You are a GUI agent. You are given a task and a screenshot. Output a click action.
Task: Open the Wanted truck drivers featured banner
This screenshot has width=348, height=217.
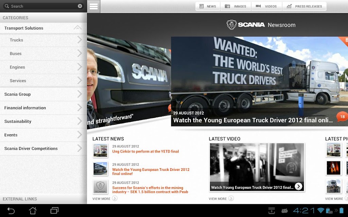pos(259,81)
